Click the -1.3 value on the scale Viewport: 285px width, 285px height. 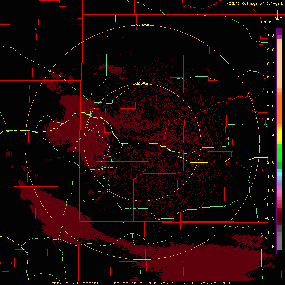pos(269,232)
